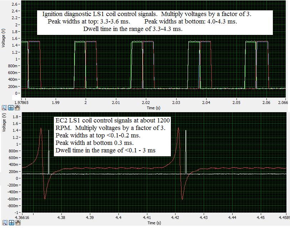Activate the pan hand tool under the upper graph
Screen dimensions: 290x230
[18, 107]
